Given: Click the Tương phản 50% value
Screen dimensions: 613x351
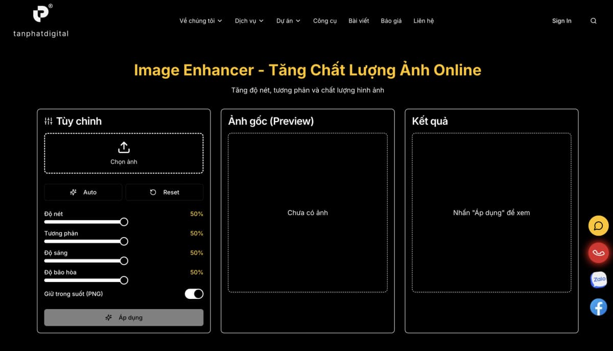Looking at the screenshot, I should pos(197,233).
